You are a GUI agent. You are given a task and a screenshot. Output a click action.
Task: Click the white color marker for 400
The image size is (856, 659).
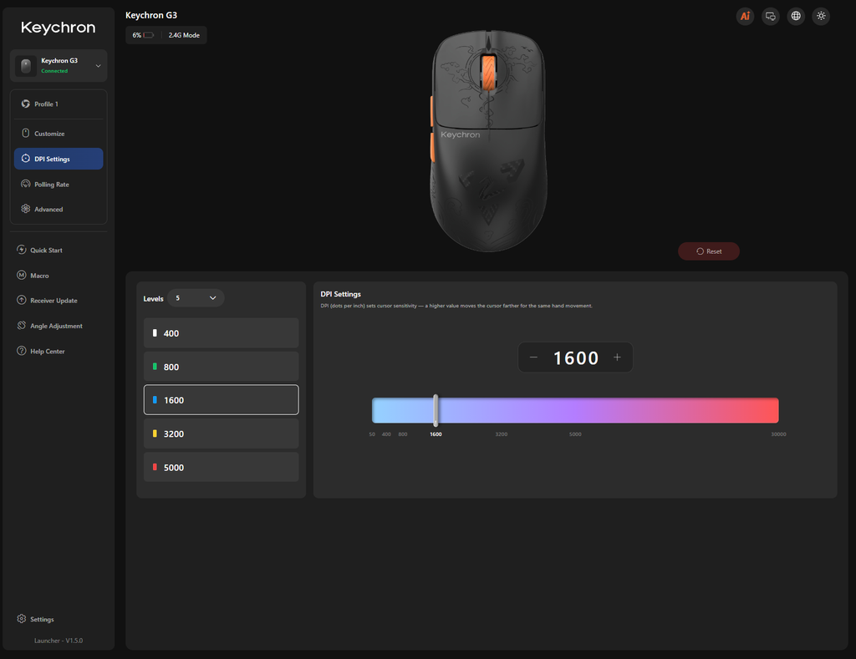pyautogui.click(x=155, y=332)
